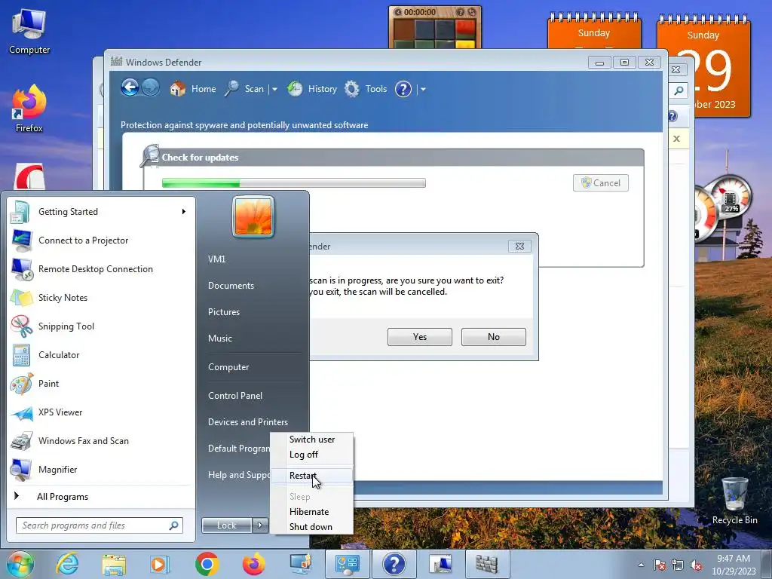Click the user account picture
The image size is (772, 579).
coord(253,216)
